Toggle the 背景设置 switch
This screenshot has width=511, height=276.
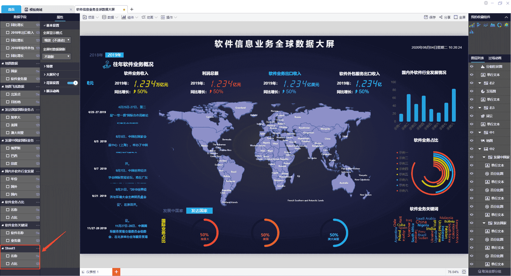pyautogui.click(x=72, y=83)
